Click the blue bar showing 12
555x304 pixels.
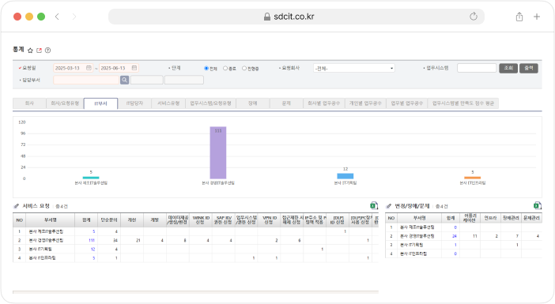click(x=345, y=176)
